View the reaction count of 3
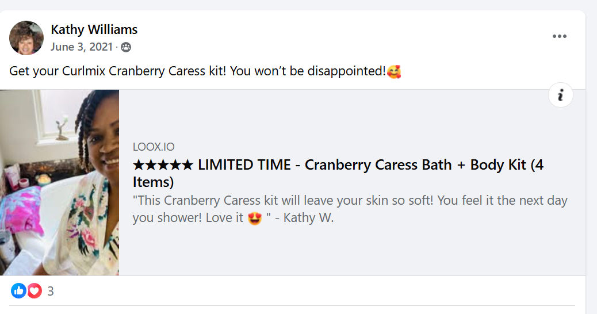597x314 pixels. 51,292
